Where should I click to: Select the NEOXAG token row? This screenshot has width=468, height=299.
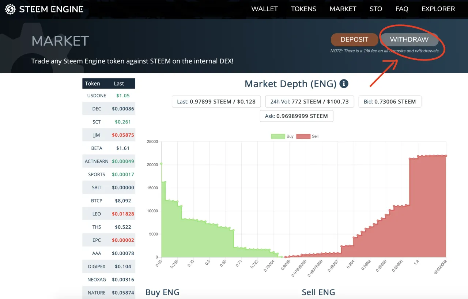point(109,279)
